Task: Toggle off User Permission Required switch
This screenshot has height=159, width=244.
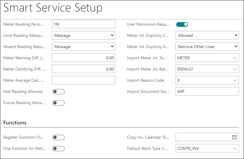Action: coord(182,24)
